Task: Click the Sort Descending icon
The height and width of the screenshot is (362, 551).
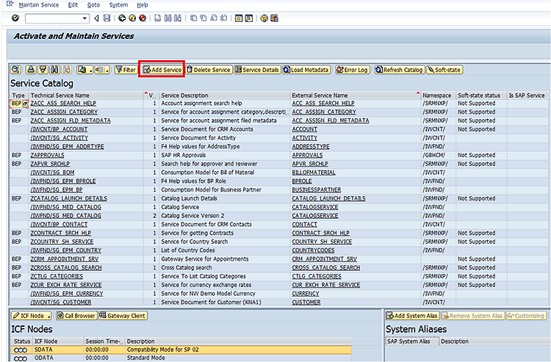Action: (x=43, y=70)
